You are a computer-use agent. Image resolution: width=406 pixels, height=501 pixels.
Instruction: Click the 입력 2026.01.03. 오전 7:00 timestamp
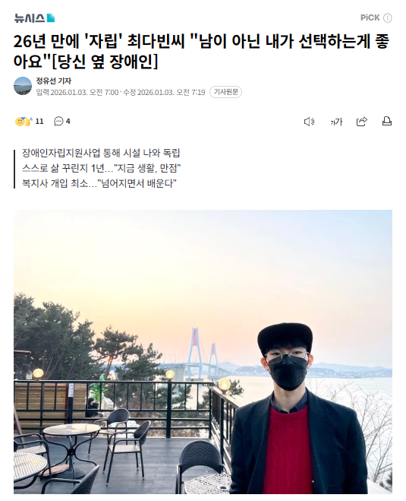pyautogui.click(x=77, y=92)
